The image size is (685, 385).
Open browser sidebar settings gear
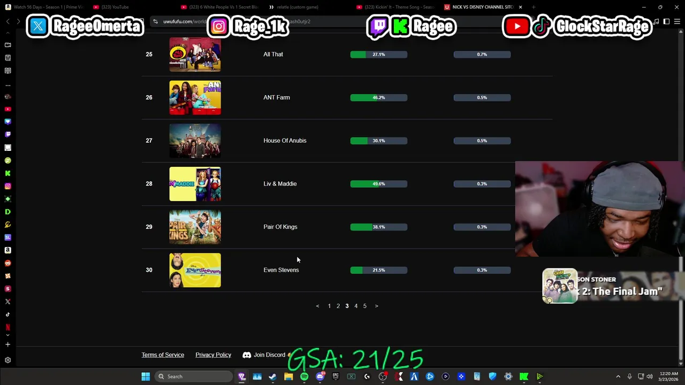pyautogui.click(x=7, y=360)
